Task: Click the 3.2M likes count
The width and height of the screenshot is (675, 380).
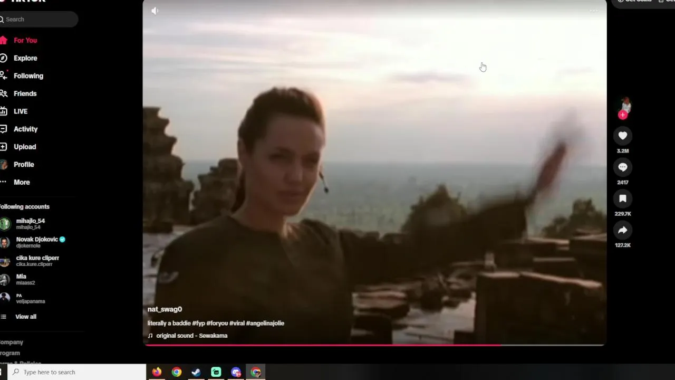Action: click(x=623, y=151)
